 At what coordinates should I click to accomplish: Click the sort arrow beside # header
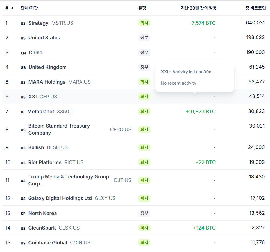(x=12, y=8)
